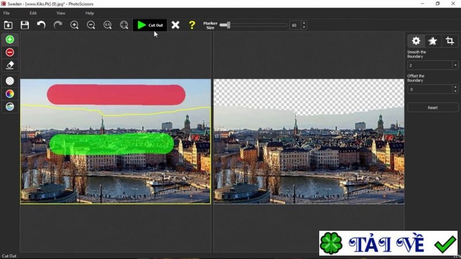Screen dimensions: 461x259
Task: Click the source image with marker strokes
Action: tap(116, 141)
